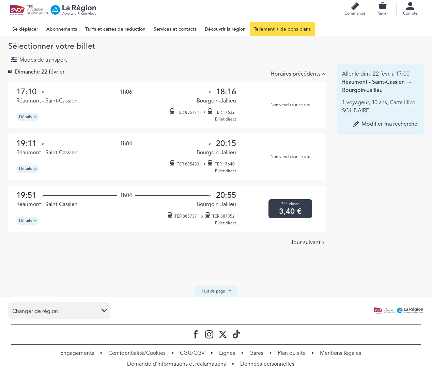The image size is (432, 380).
Task: Open Tarifs et cartes de réduction menu
Action: pos(115,29)
